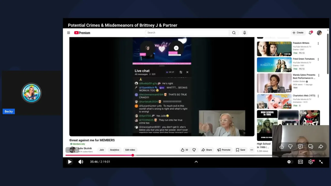
Task: Open the three-dot more actions menu
Action: click(252, 150)
